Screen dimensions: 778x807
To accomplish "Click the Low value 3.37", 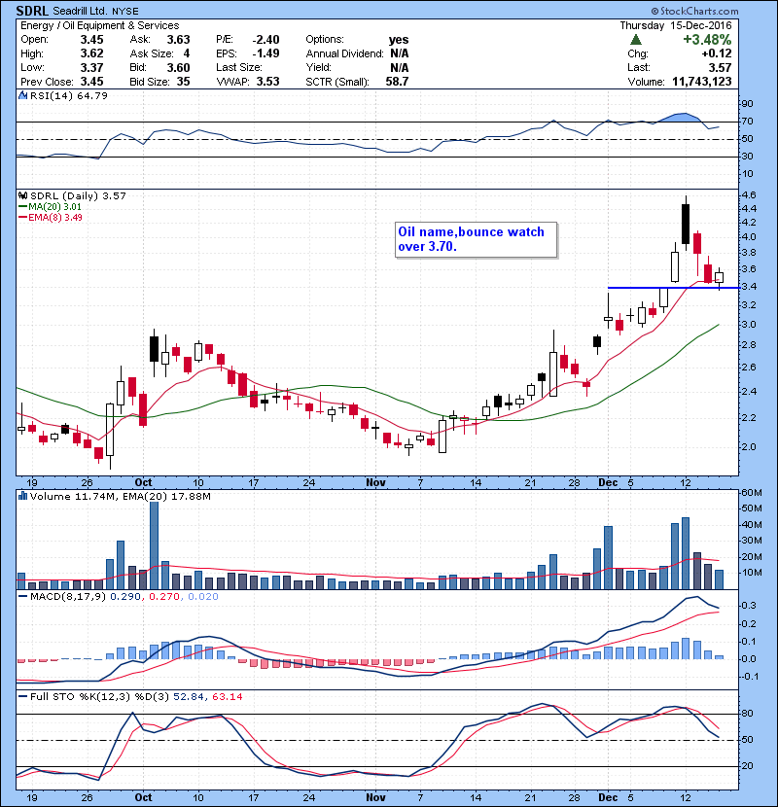I will (91, 68).
